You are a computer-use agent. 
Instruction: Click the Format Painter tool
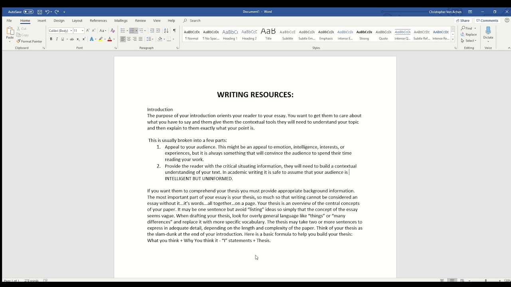click(x=29, y=41)
